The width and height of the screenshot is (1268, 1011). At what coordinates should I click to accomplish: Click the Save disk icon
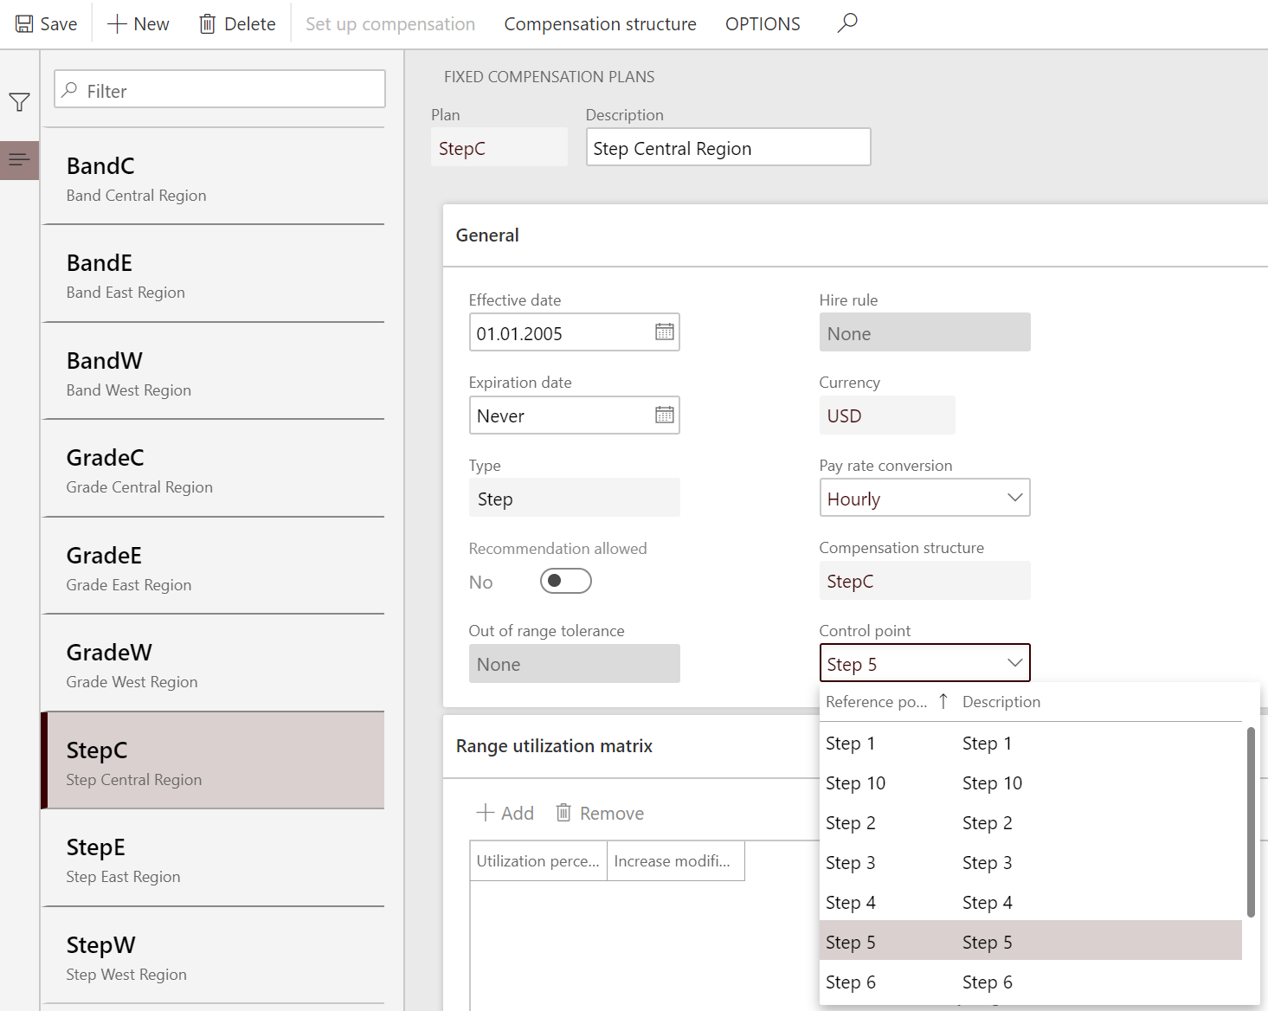pos(24,24)
